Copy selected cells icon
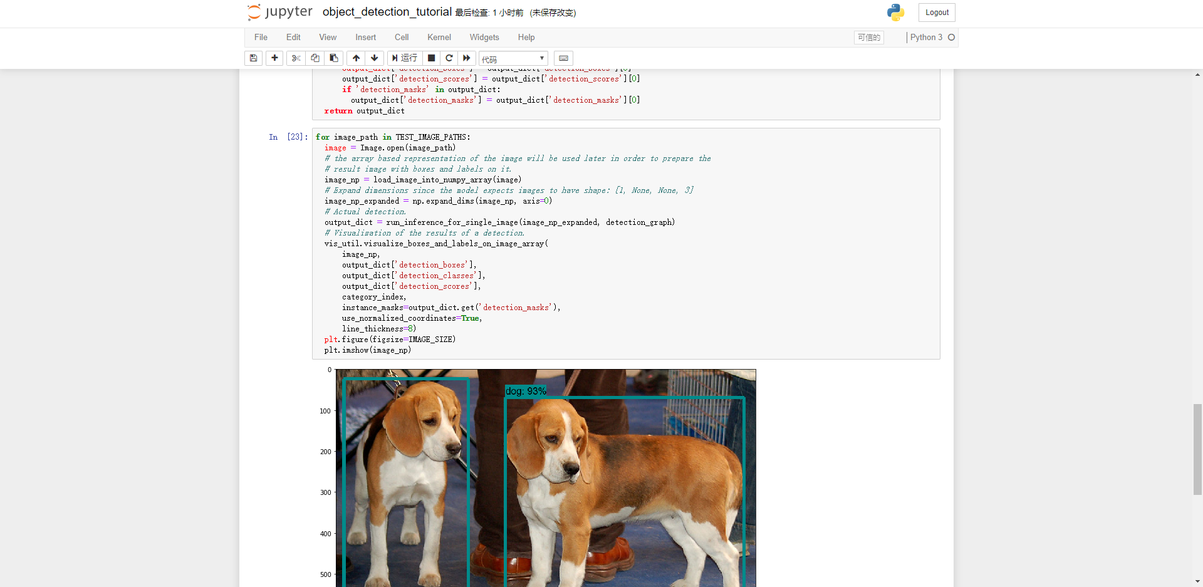This screenshot has width=1203, height=587. click(315, 58)
